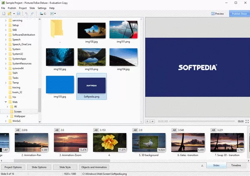Click the Undo arrow icon
The width and height of the screenshot is (250, 176).
[26, 14]
